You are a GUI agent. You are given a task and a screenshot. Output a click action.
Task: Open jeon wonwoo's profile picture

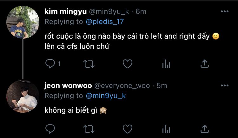pos(23,96)
